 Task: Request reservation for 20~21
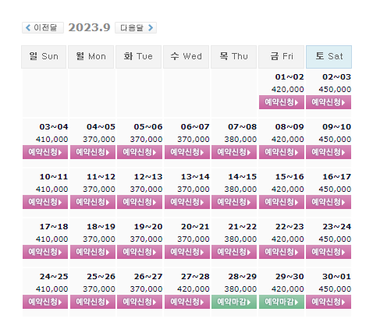pyautogui.click(x=187, y=252)
